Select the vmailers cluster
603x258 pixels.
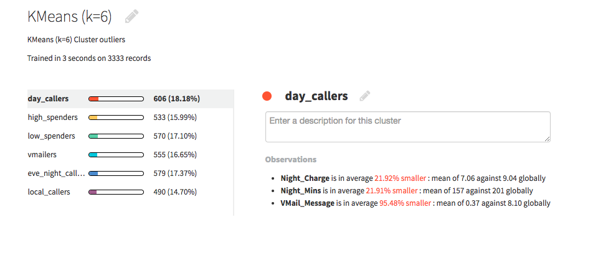point(130,155)
